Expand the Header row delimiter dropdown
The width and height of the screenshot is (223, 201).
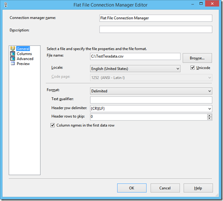click(209, 109)
